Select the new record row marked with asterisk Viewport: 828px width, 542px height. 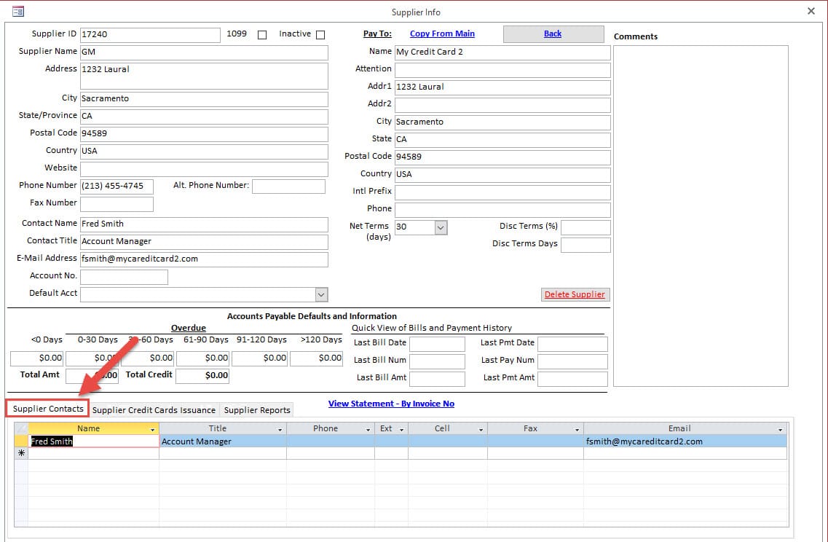point(21,453)
